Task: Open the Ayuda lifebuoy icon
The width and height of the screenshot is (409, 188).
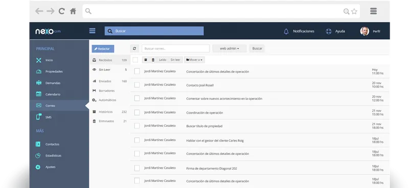Action: (x=329, y=32)
